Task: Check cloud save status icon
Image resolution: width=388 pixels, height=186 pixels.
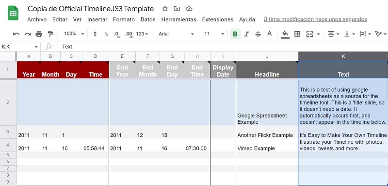Action: [x=189, y=9]
